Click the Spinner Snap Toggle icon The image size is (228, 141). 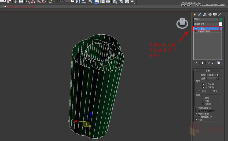[x=44, y=1]
